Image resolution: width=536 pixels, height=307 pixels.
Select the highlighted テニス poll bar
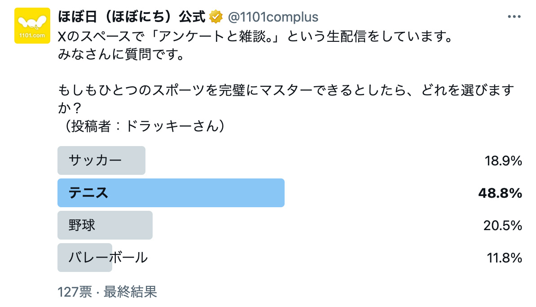coord(171,193)
